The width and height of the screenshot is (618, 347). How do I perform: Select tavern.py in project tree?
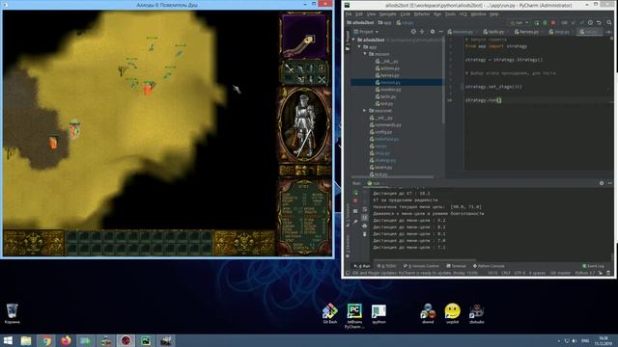pyautogui.click(x=381, y=167)
